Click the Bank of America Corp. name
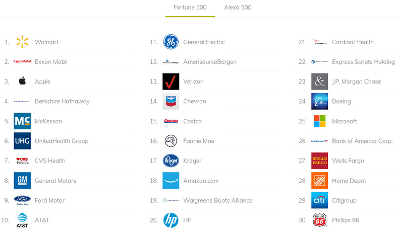The height and width of the screenshot is (237, 398). 362,141
